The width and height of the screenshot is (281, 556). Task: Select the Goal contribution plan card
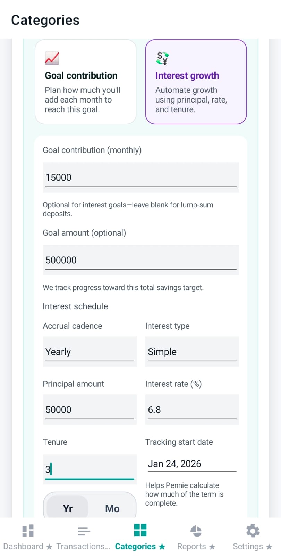(x=85, y=81)
